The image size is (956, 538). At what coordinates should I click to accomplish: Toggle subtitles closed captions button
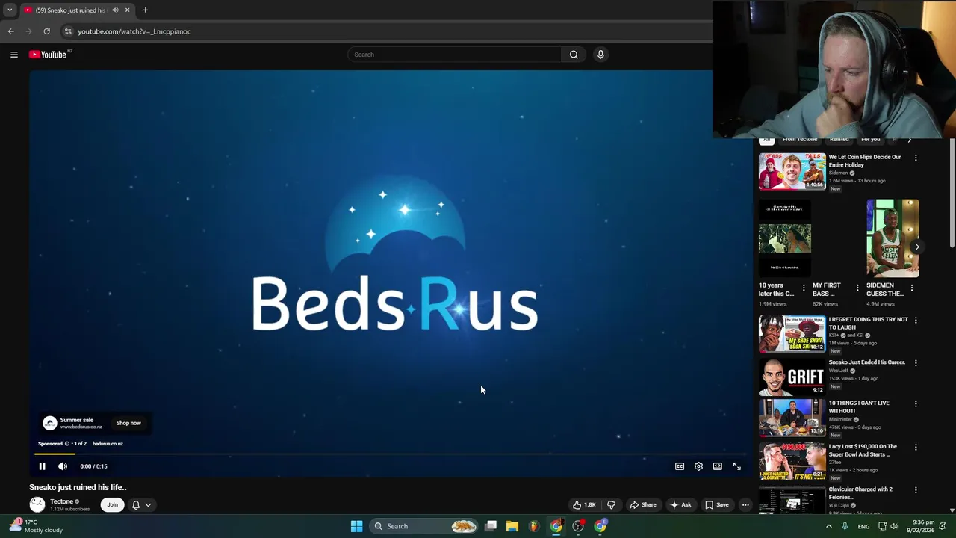pos(680,466)
